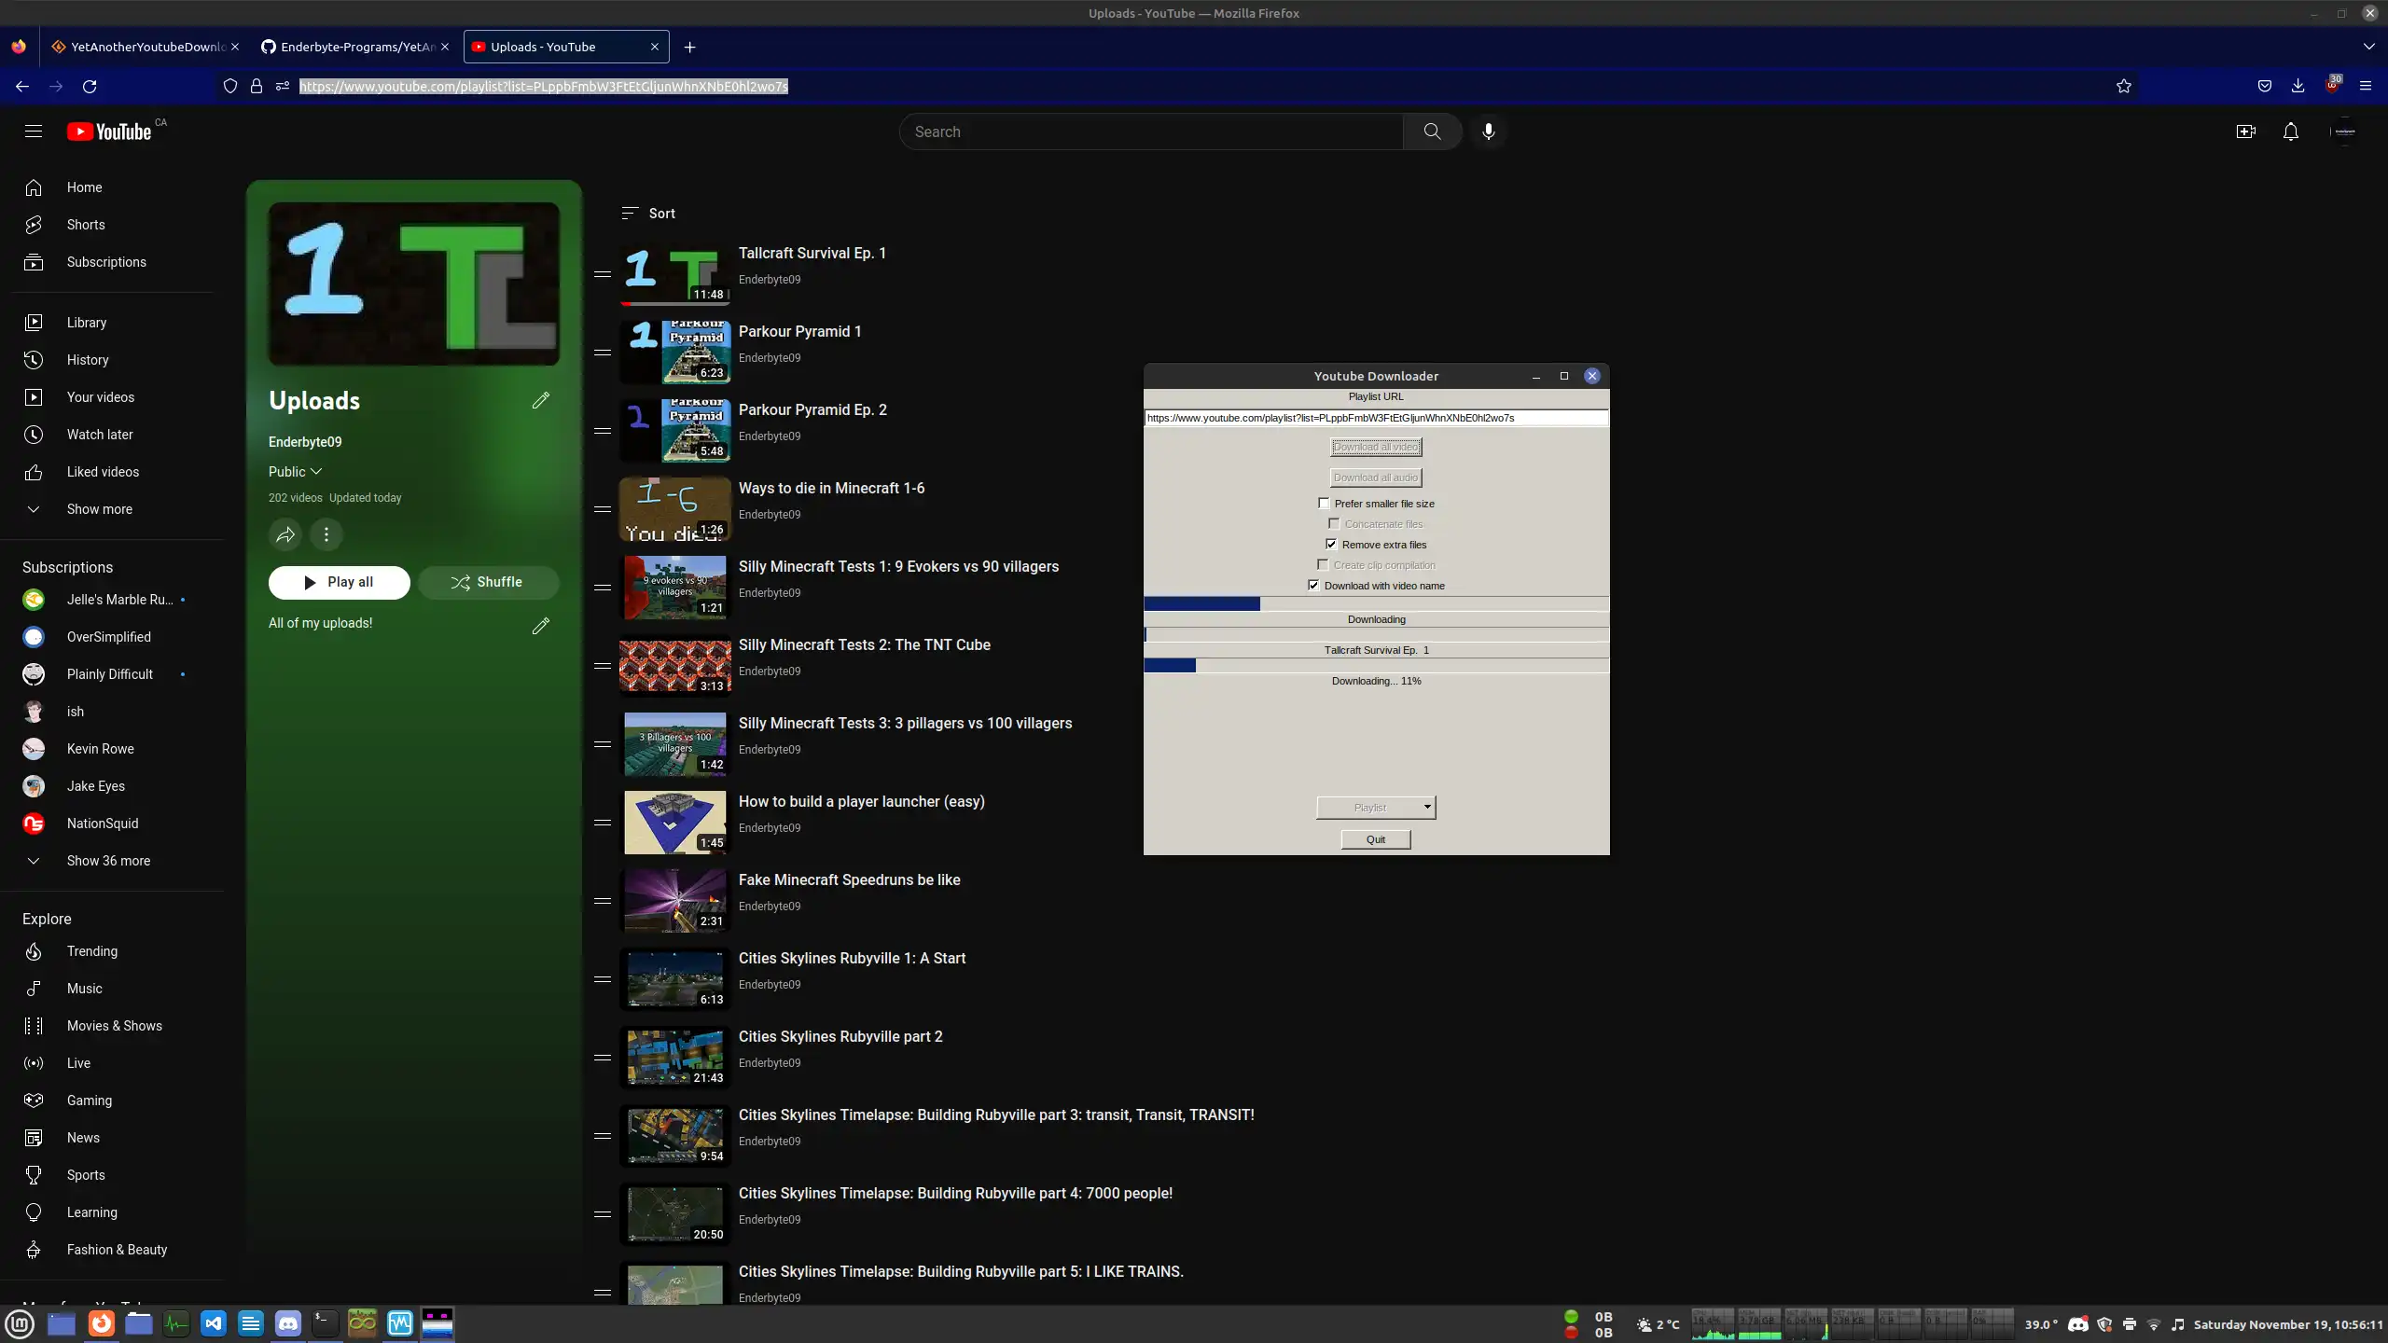
Task: Toggle 'Download with video name' setting
Action: 1312,586
